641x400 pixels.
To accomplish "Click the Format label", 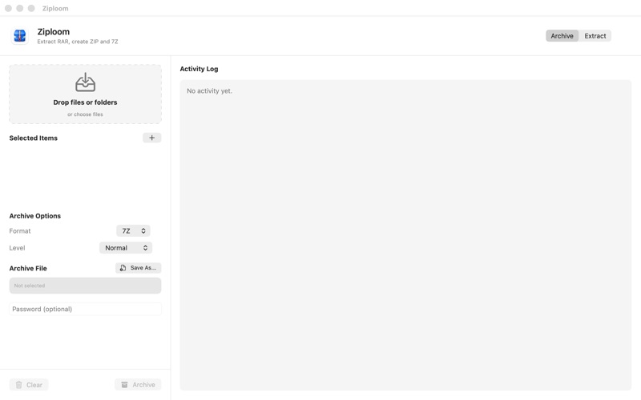I will pos(20,231).
